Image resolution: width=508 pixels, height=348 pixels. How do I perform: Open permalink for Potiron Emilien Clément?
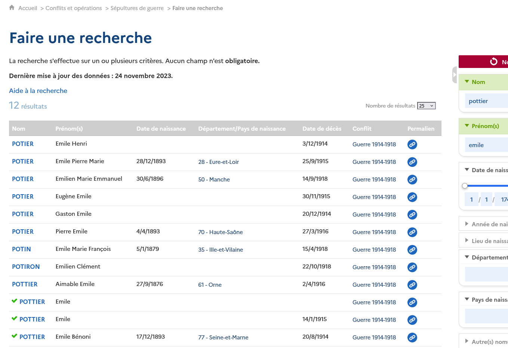click(x=412, y=267)
